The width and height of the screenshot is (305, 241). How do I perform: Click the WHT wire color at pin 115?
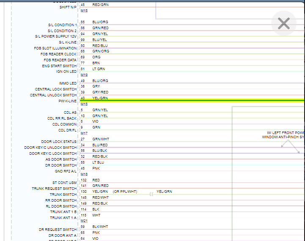[96, 215]
